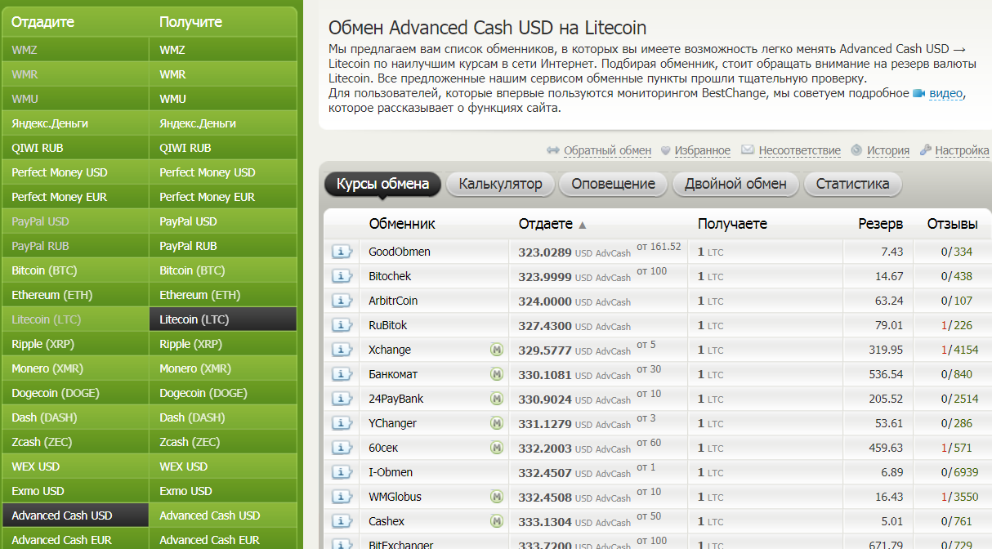This screenshot has height=549, width=992.
Task: Click the video camera icon before видео
Action: pos(918,94)
